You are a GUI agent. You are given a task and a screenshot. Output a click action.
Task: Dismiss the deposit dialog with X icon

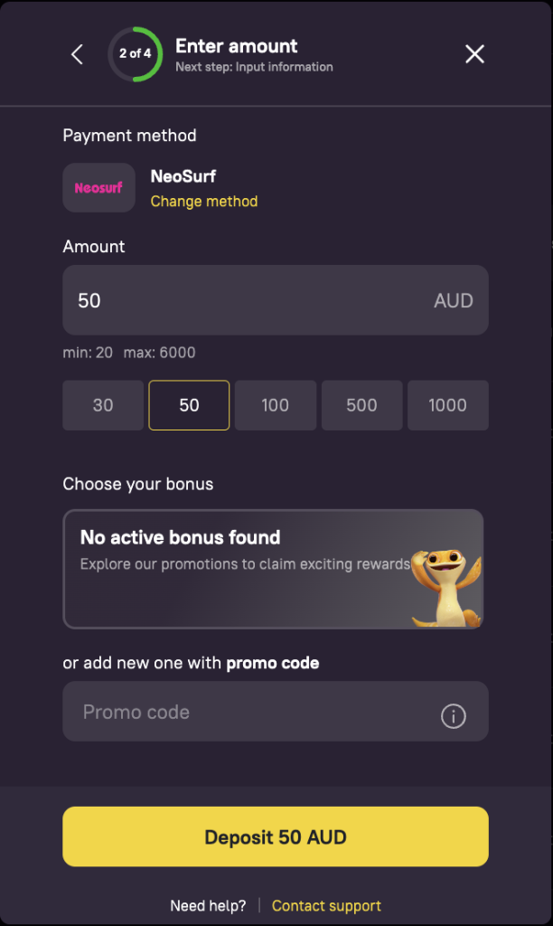pyautogui.click(x=474, y=54)
